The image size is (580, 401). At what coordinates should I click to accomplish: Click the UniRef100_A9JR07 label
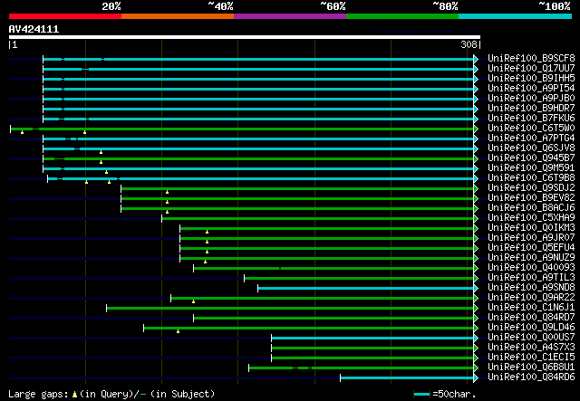[531, 238]
